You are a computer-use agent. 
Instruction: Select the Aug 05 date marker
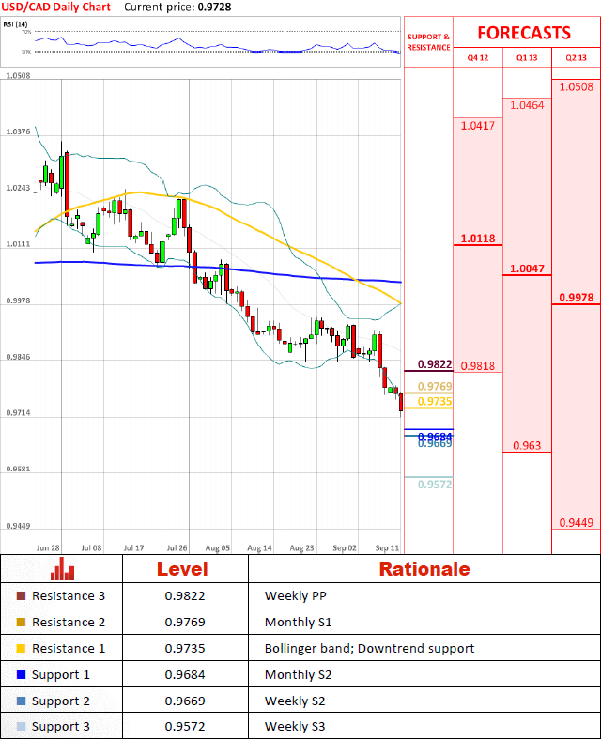tap(218, 547)
